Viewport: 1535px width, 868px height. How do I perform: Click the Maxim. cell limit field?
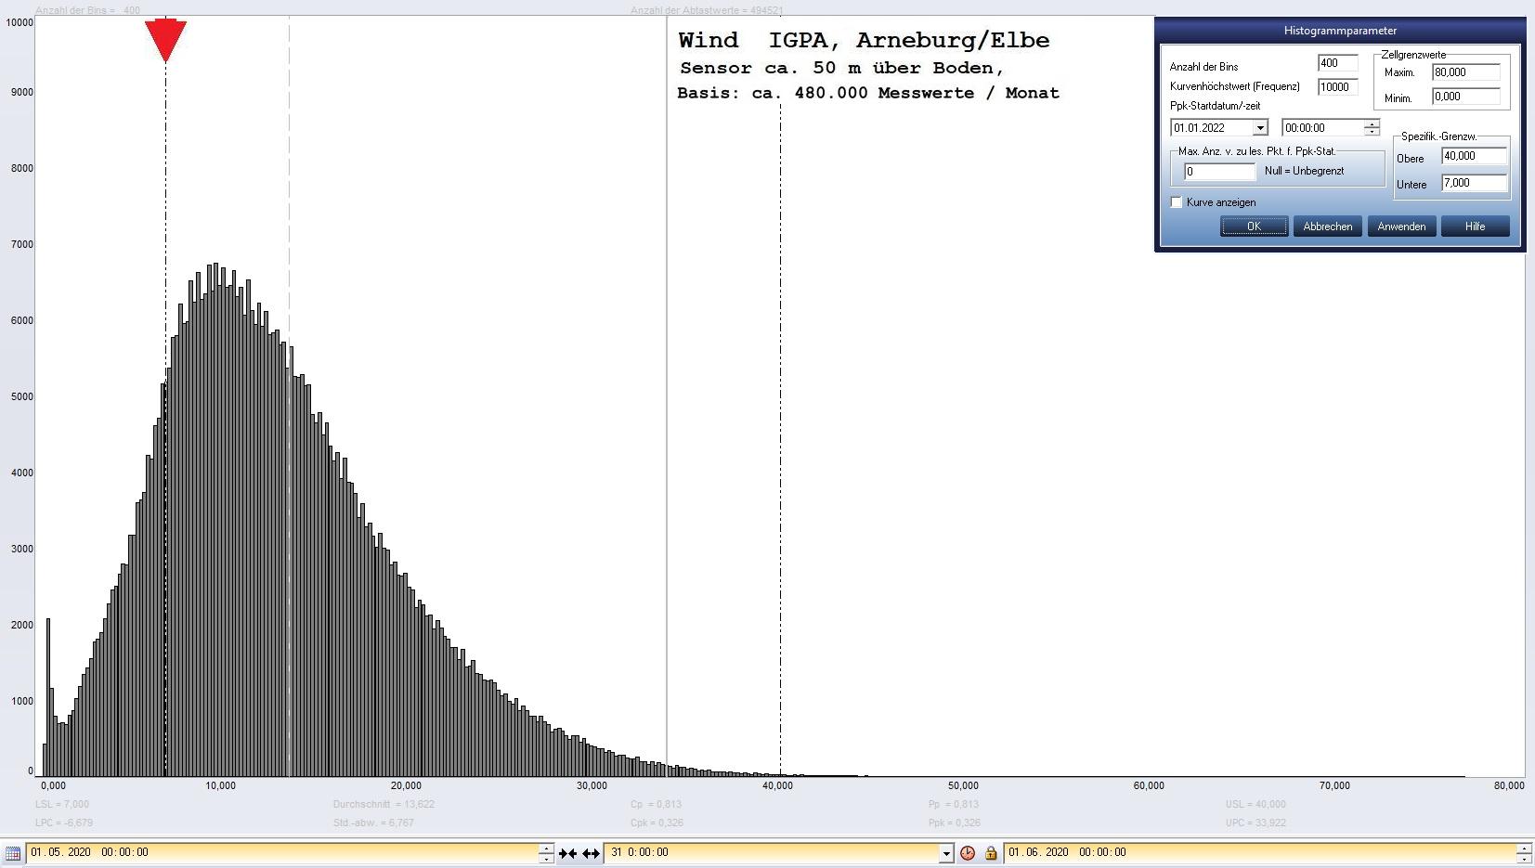pyautogui.click(x=1465, y=72)
